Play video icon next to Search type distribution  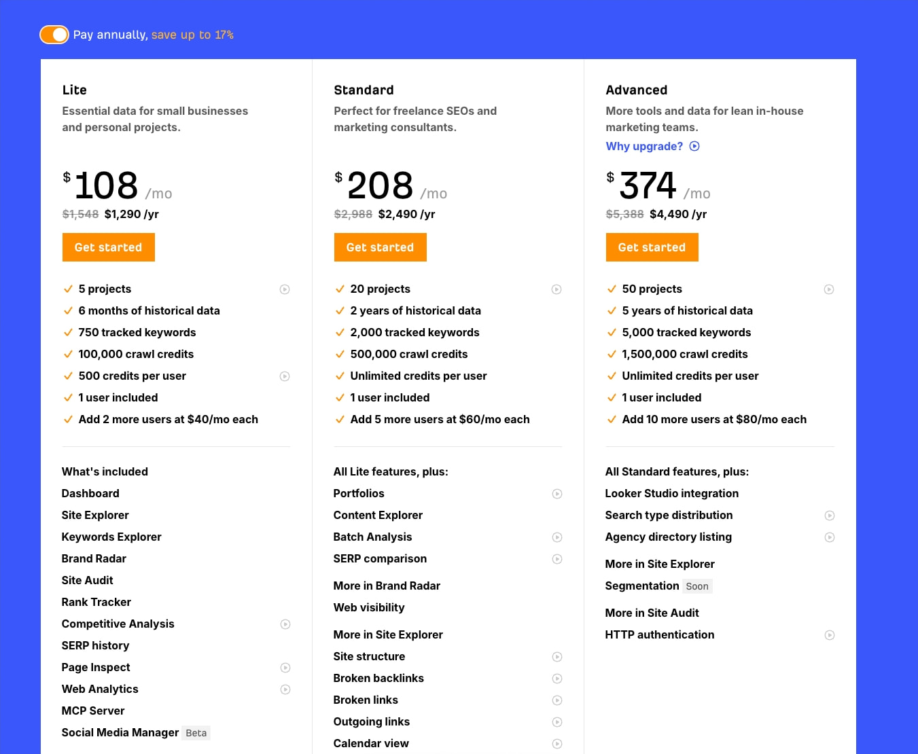coord(830,516)
